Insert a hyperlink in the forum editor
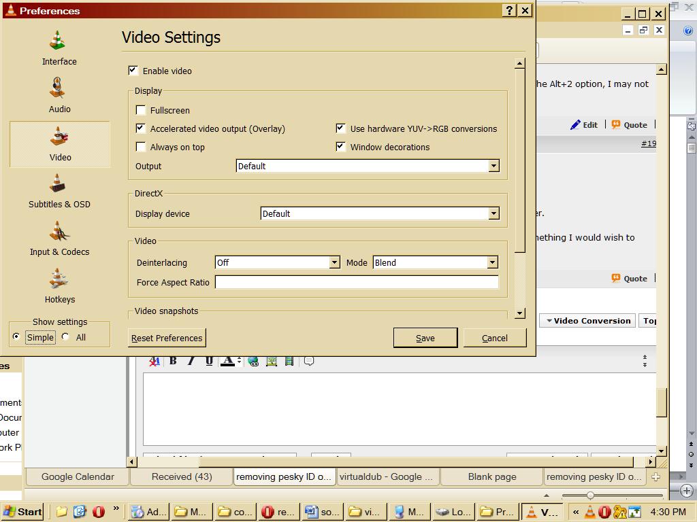This screenshot has height=522, width=697. coord(253,361)
